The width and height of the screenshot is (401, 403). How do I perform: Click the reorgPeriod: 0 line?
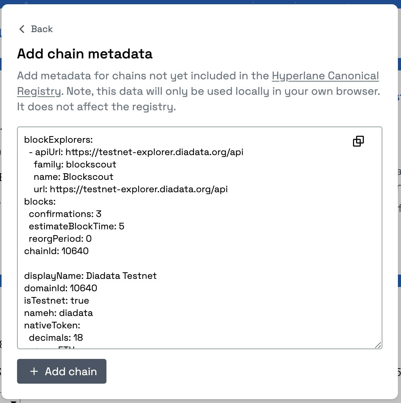(x=60, y=239)
